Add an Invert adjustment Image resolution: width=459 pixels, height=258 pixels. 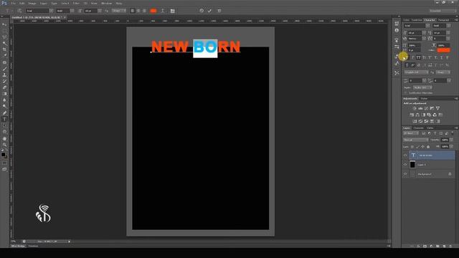[x=415, y=121]
